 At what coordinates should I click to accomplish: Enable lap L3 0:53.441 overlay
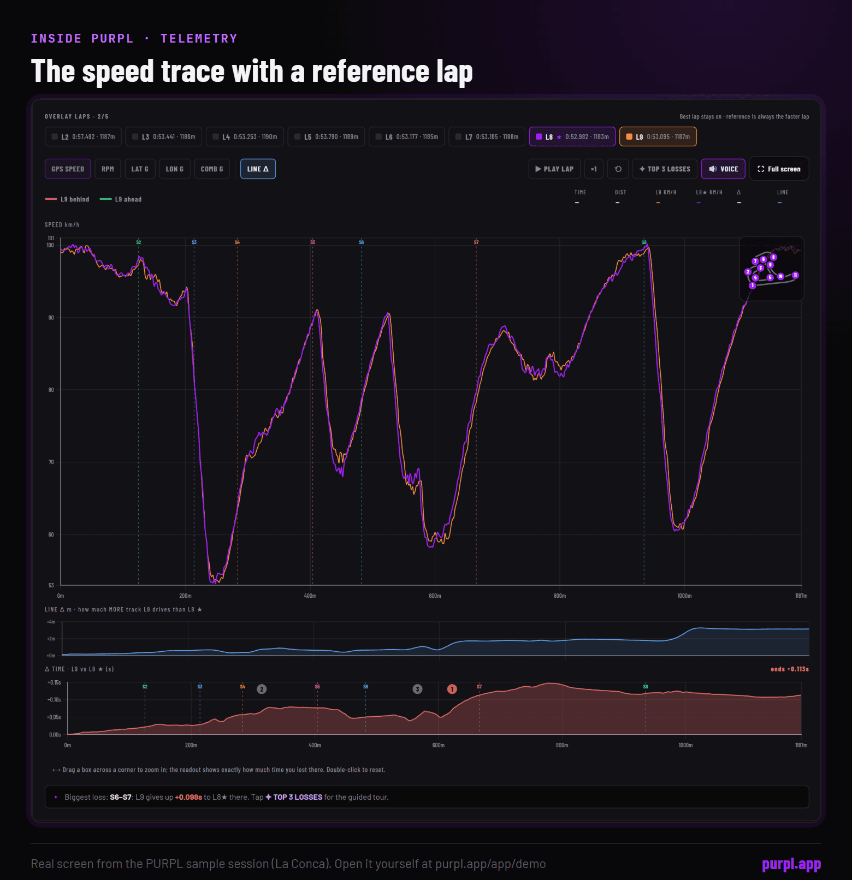[164, 136]
